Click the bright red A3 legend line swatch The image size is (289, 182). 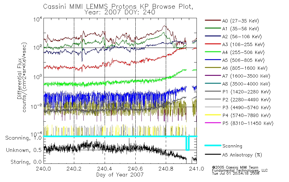tap(213, 44)
